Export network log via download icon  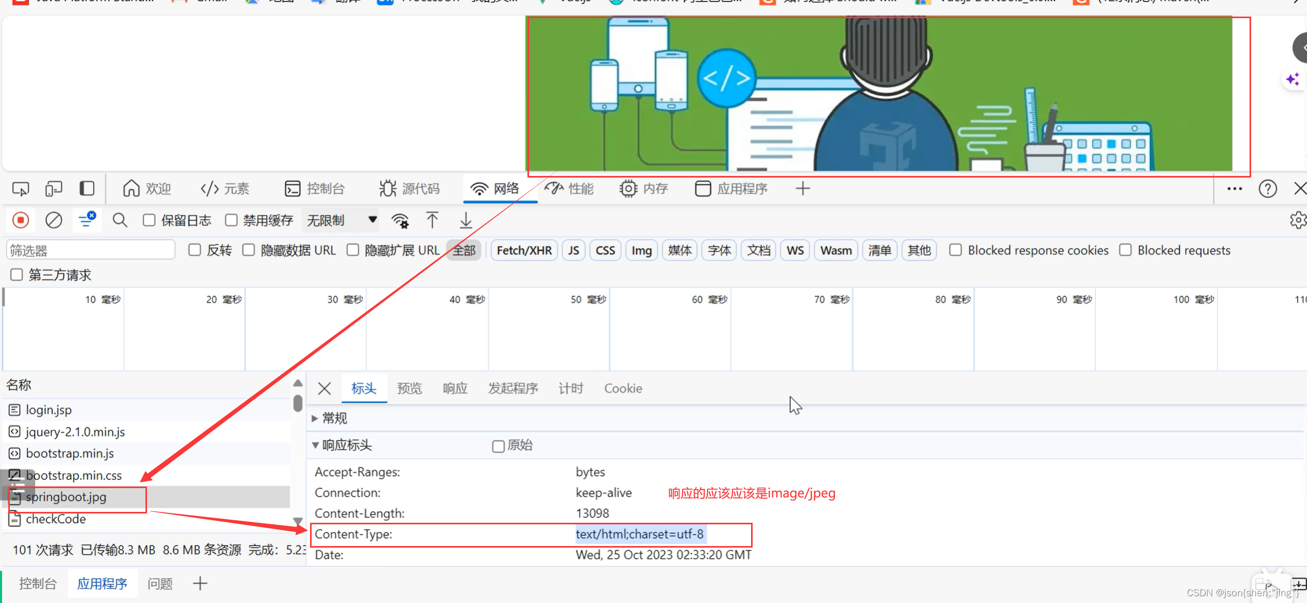tap(465, 220)
